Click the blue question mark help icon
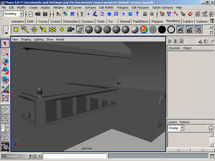 coord(137,14)
